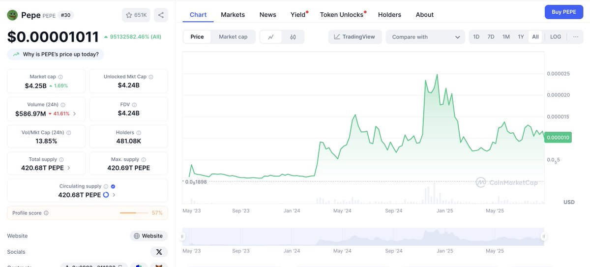Click Why is PEPE's price up today?

point(56,55)
